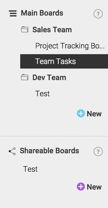Select the highlighted Team Tasks board

(64, 61)
